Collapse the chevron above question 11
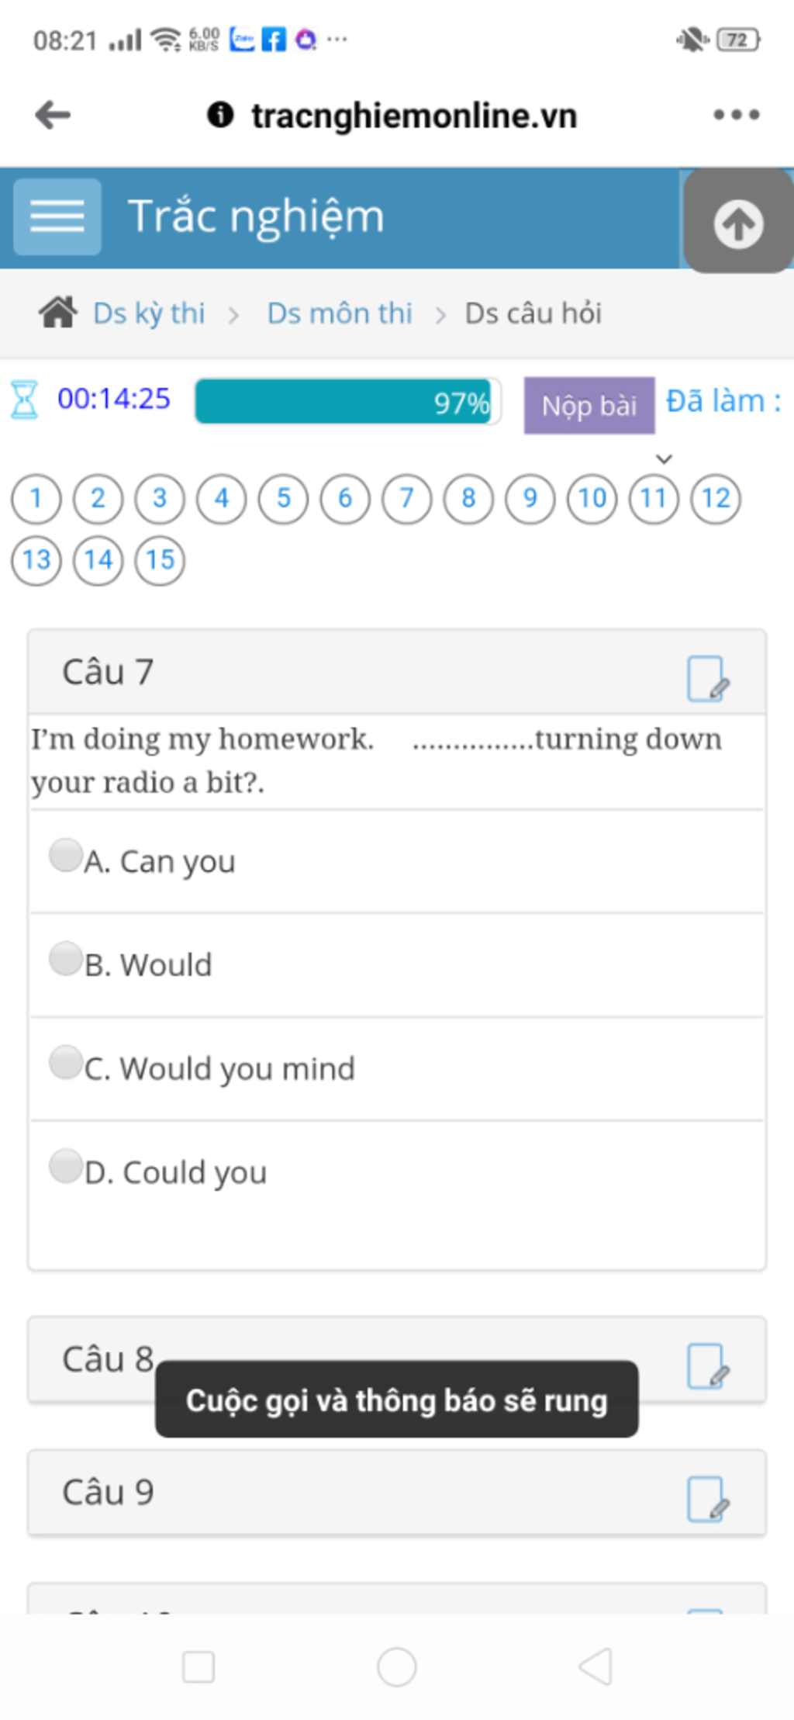Viewport: 794px width, 1720px height. tap(664, 459)
